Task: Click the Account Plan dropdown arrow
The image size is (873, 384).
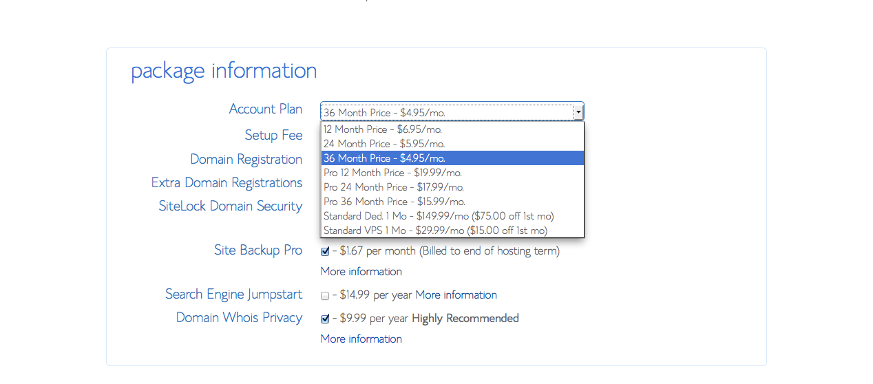Action: 578,111
